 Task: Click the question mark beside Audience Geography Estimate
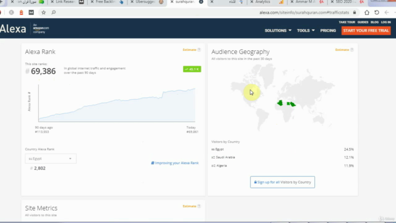coord(352,50)
